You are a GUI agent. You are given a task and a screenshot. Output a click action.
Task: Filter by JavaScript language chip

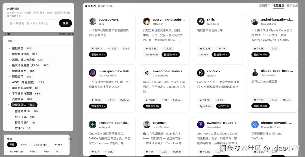[40, 145]
